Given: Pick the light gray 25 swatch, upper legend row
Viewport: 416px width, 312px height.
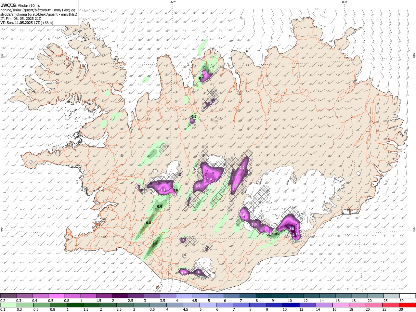Looking at the screenshot, I should 392,296.
